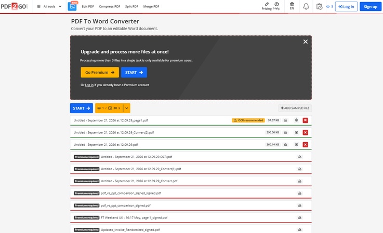Click cloud icon on the 12.09.29_Convert.pdf row
This screenshot has width=383, height=233.
[300, 181]
